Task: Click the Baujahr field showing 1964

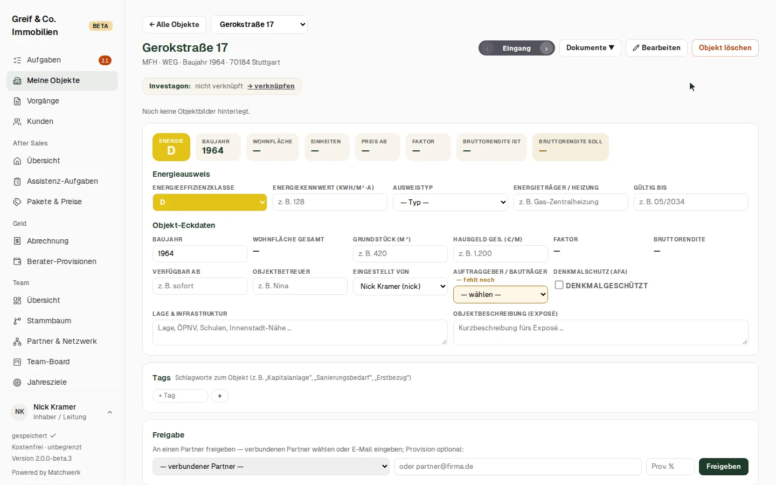Action: 200,254
